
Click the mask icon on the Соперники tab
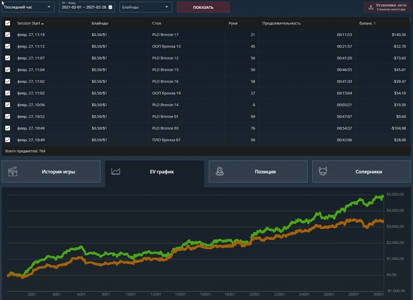(323, 172)
